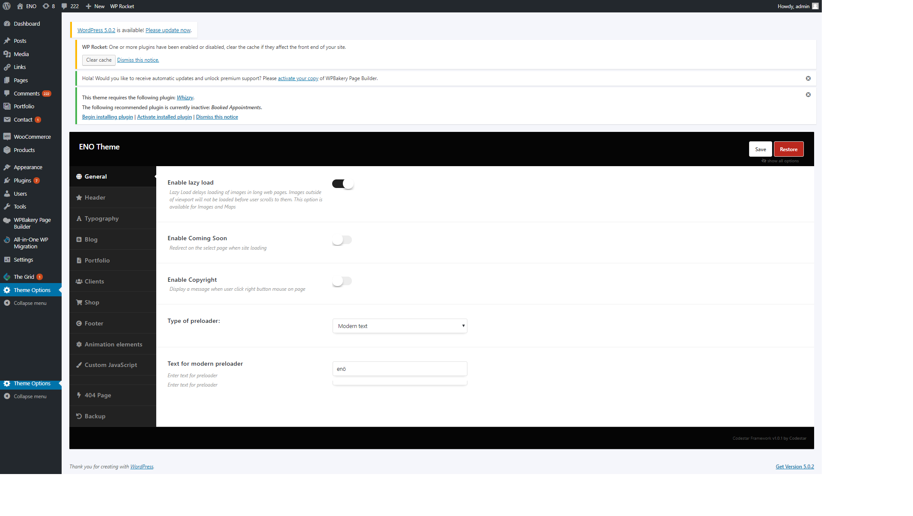Click the WordPress logo in admin bar
Image resolution: width=913 pixels, height=516 pixels.
click(7, 6)
